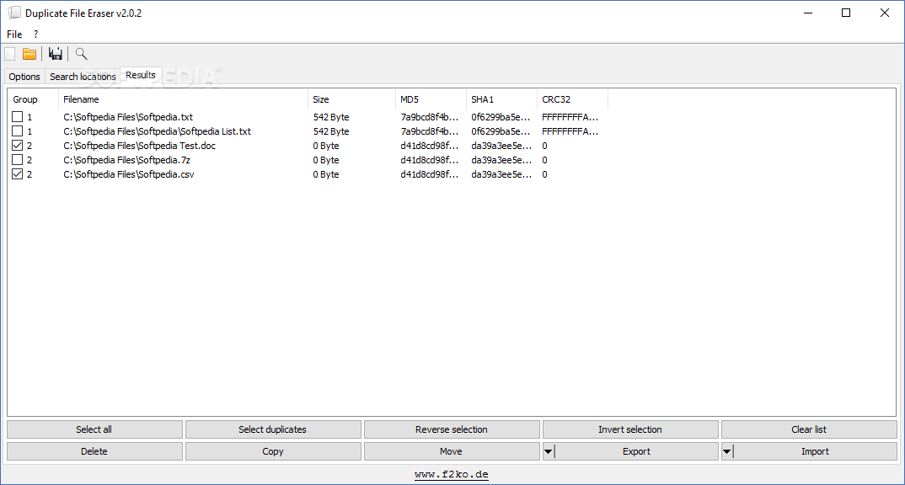Click SHA1 da39a3ee5e of Softpedia Test.doc
The height and width of the screenshot is (485, 905).
tap(501, 146)
